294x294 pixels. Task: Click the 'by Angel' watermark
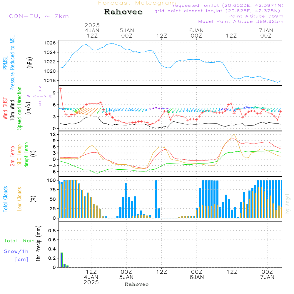click(288, 204)
